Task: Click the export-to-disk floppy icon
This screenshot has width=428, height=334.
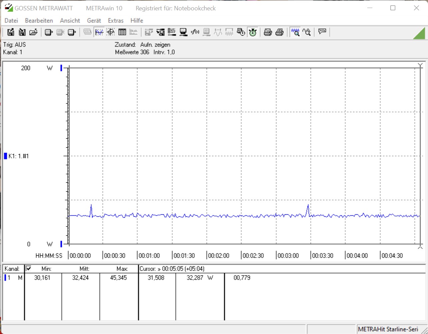Action: [x=11, y=32]
